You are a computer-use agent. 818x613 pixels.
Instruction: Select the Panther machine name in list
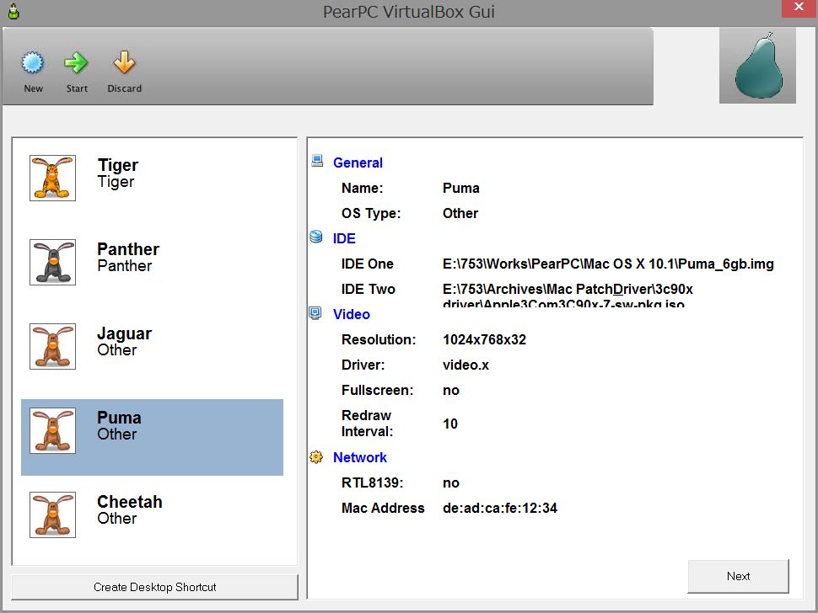(128, 249)
